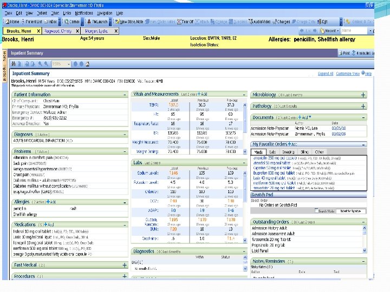Screen dimensions: 390x292
Task: Click the home icon in the summary toolbar
Action: 88,64
